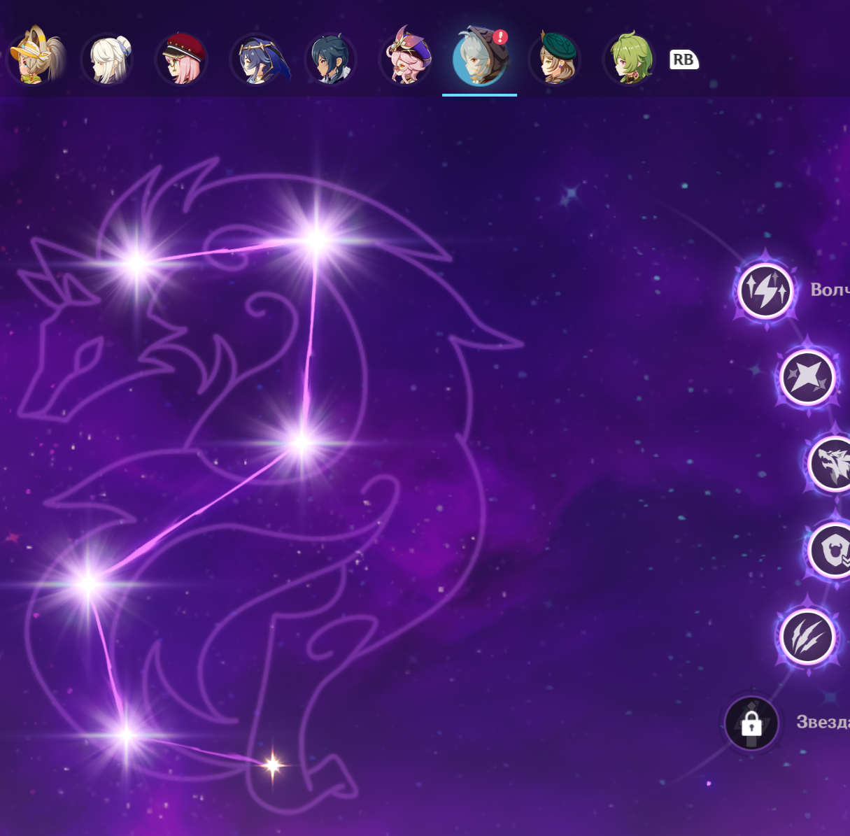Select the hooded gray-haired character with alert badge

[480, 57]
